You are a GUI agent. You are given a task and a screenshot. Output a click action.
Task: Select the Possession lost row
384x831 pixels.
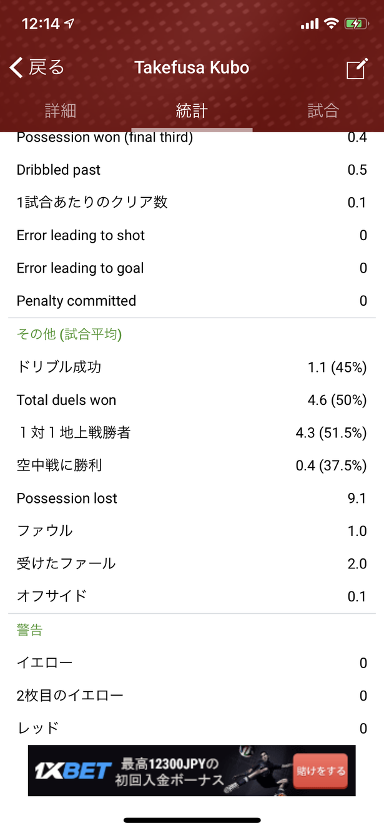[x=192, y=498]
